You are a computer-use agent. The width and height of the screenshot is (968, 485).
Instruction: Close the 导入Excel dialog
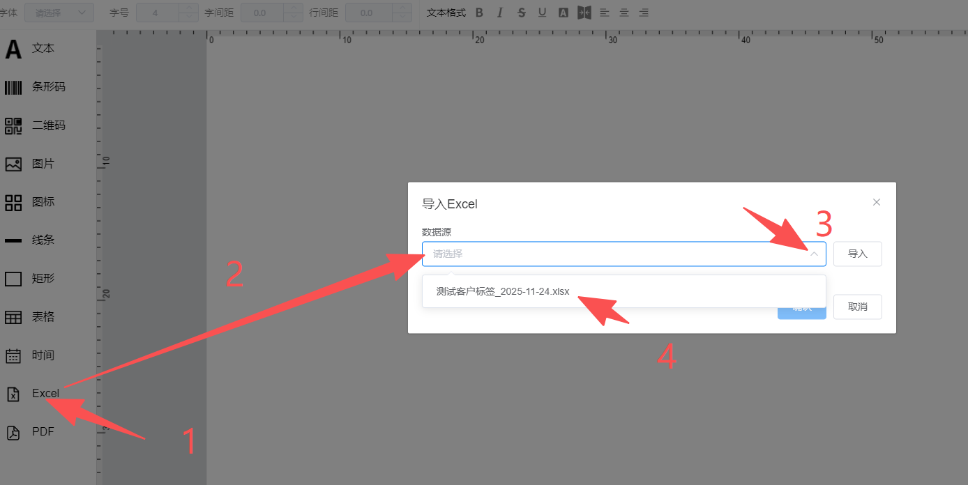(877, 202)
